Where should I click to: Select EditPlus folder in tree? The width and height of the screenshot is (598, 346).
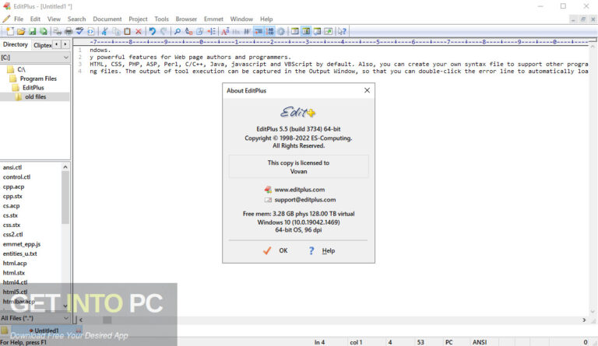pos(33,88)
